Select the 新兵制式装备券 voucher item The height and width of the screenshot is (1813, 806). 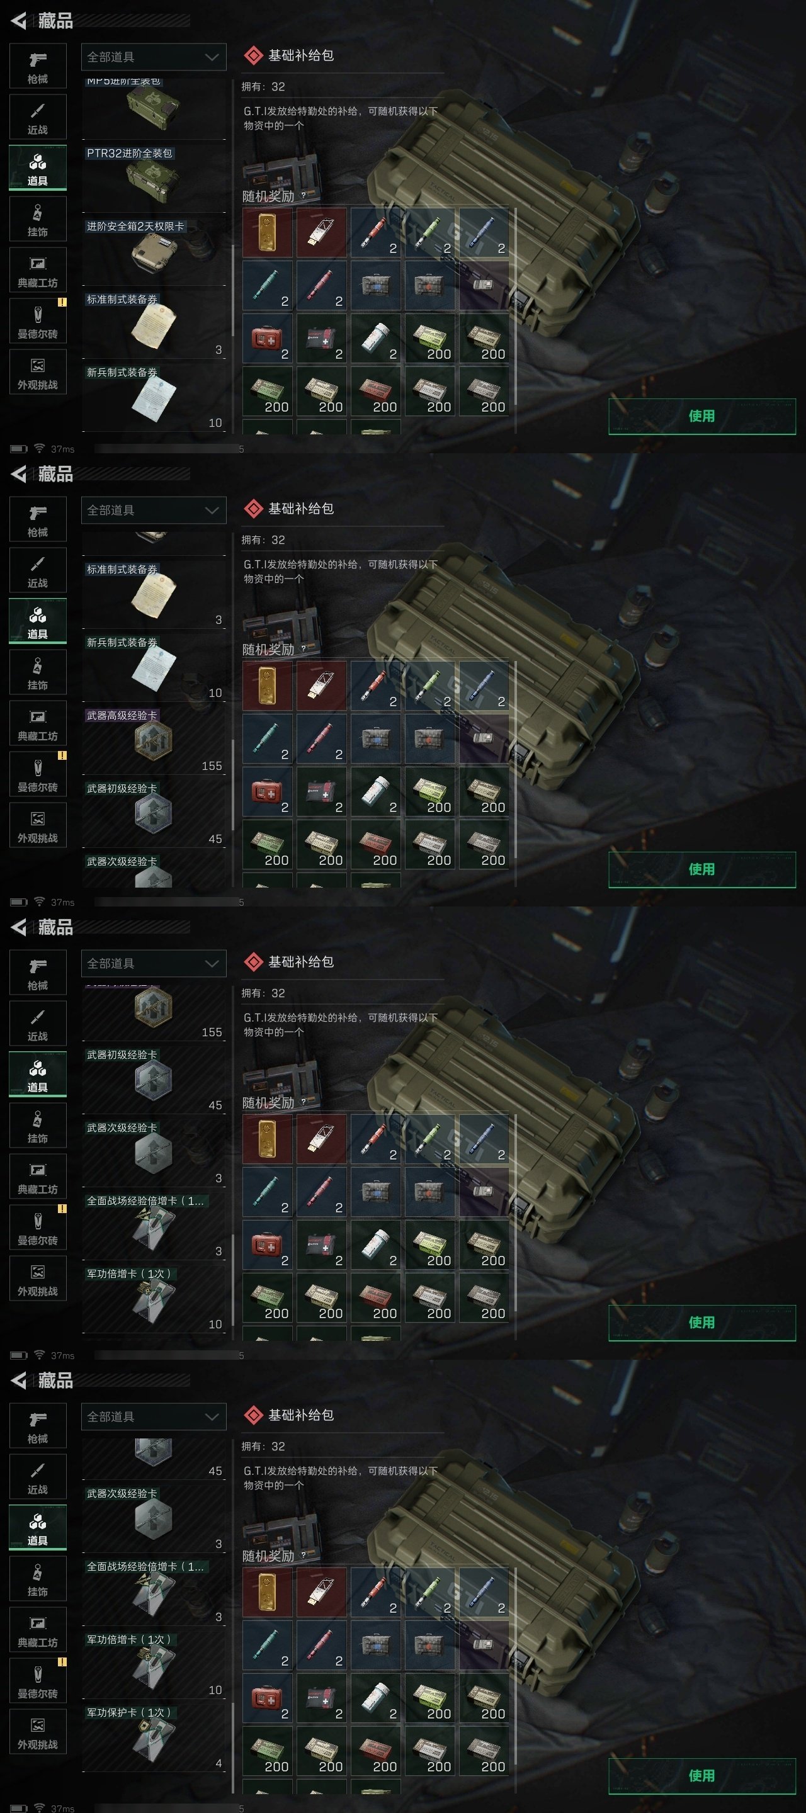[x=154, y=397]
